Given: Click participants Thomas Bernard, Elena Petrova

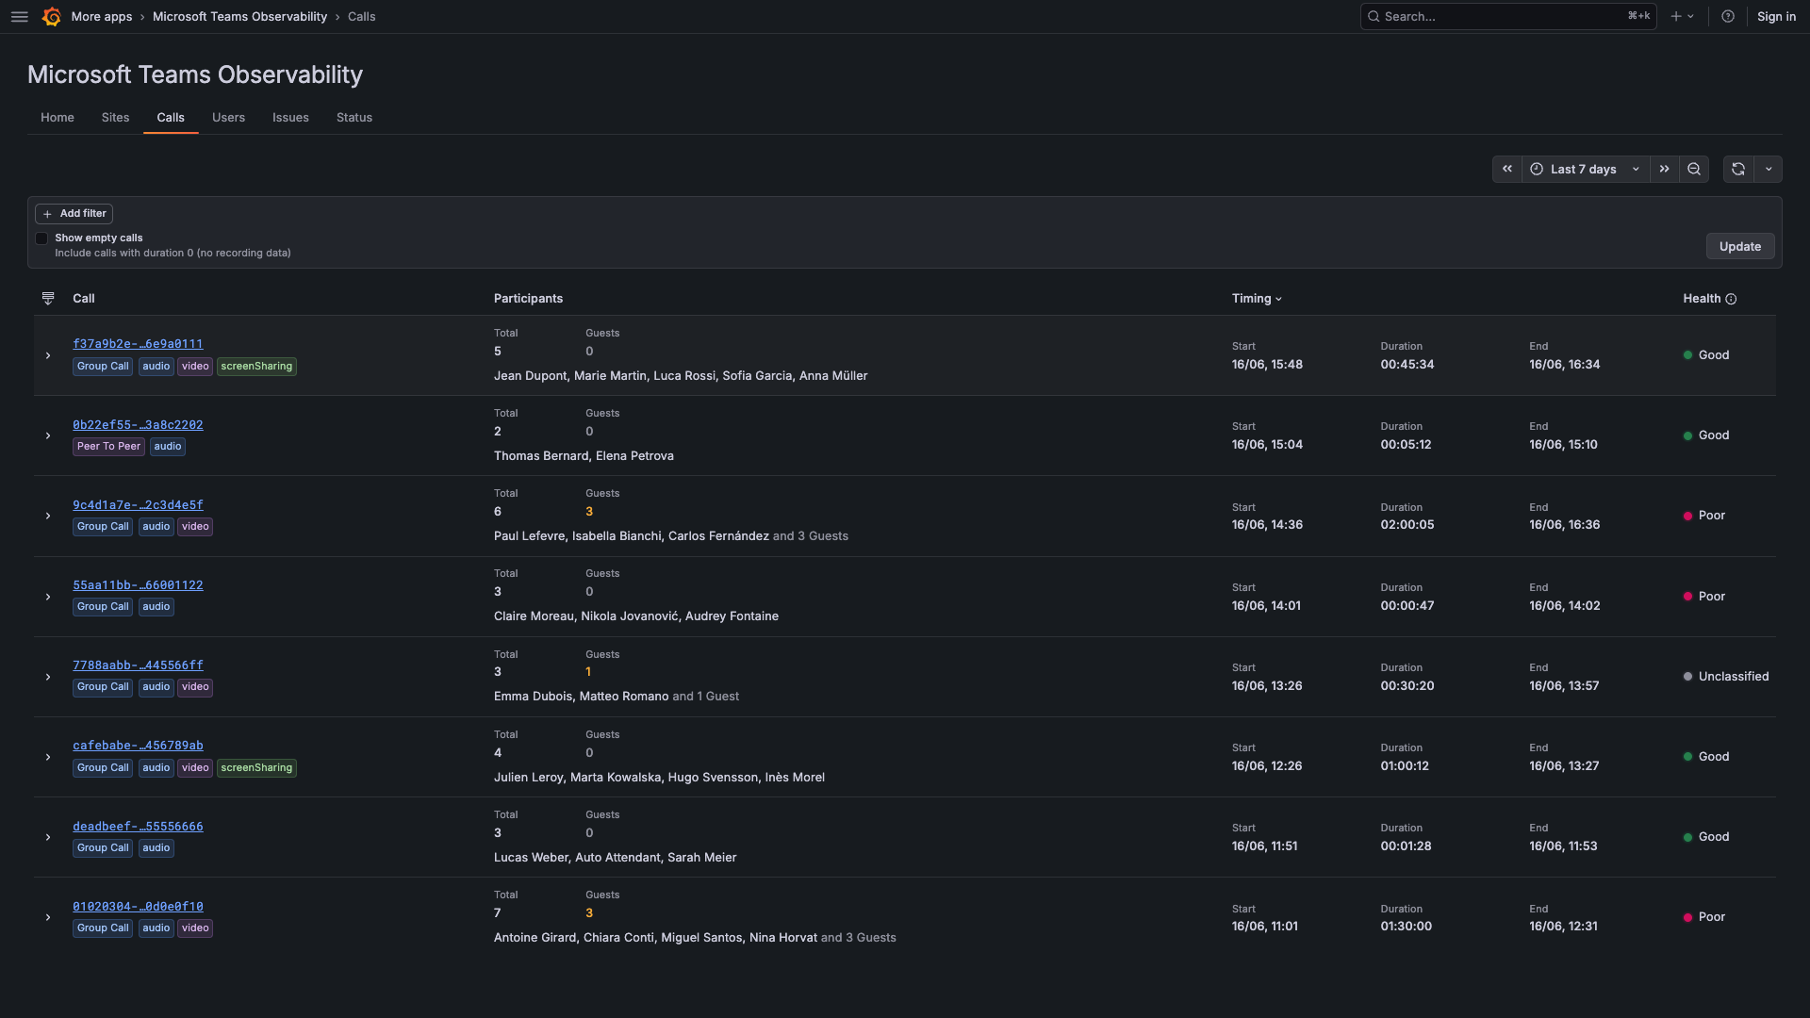Looking at the screenshot, I should (x=584, y=456).
